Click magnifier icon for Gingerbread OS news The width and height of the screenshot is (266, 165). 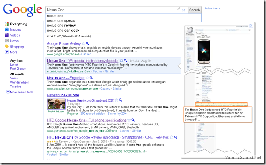(121, 100)
